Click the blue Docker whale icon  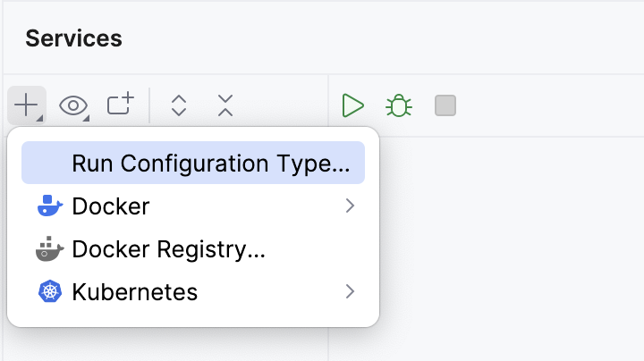coord(50,206)
